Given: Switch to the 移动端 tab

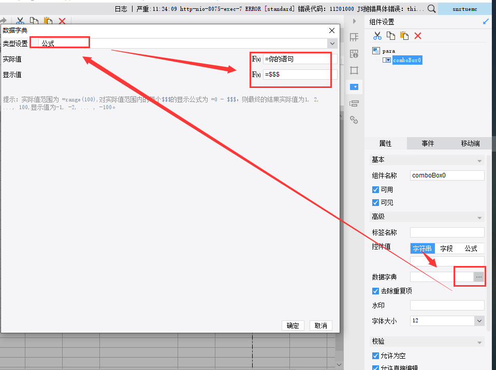Looking at the screenshot, I should pyautogui.click(x=470, y=143).
